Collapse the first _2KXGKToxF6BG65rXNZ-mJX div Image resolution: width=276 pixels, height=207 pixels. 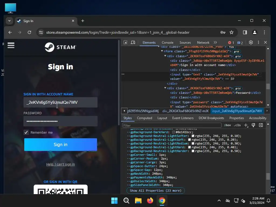[x=165, y=56]
